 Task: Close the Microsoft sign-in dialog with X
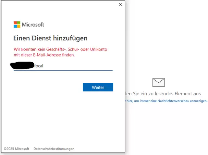click(x=121, y=5)
